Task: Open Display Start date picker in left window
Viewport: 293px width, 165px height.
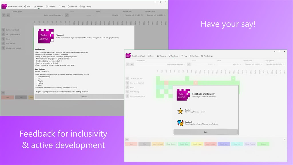Action: 133,15
